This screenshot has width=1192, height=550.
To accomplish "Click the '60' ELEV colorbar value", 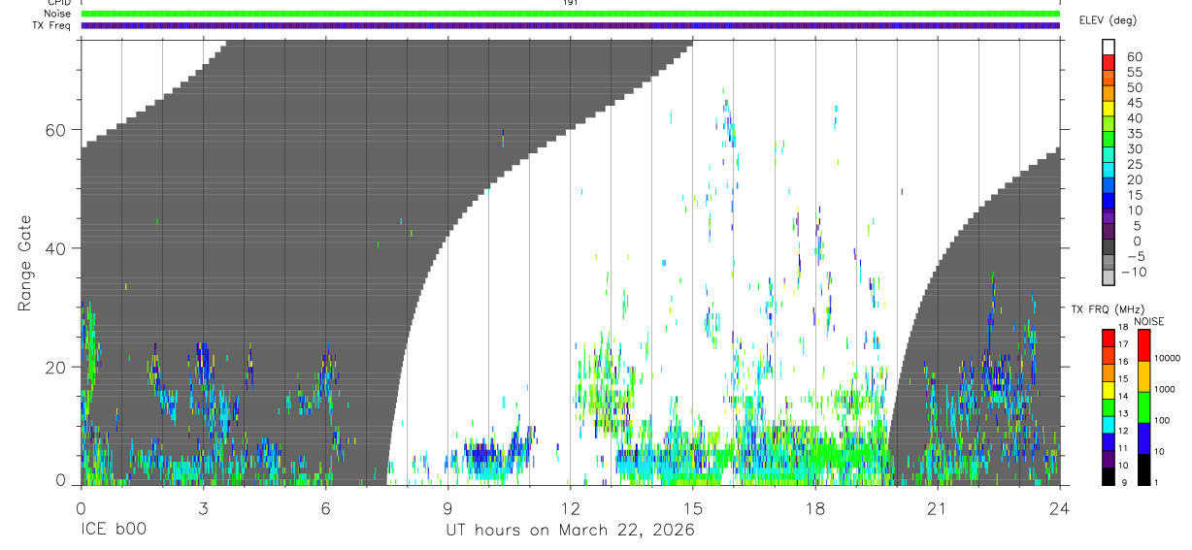I will 1135,57.
